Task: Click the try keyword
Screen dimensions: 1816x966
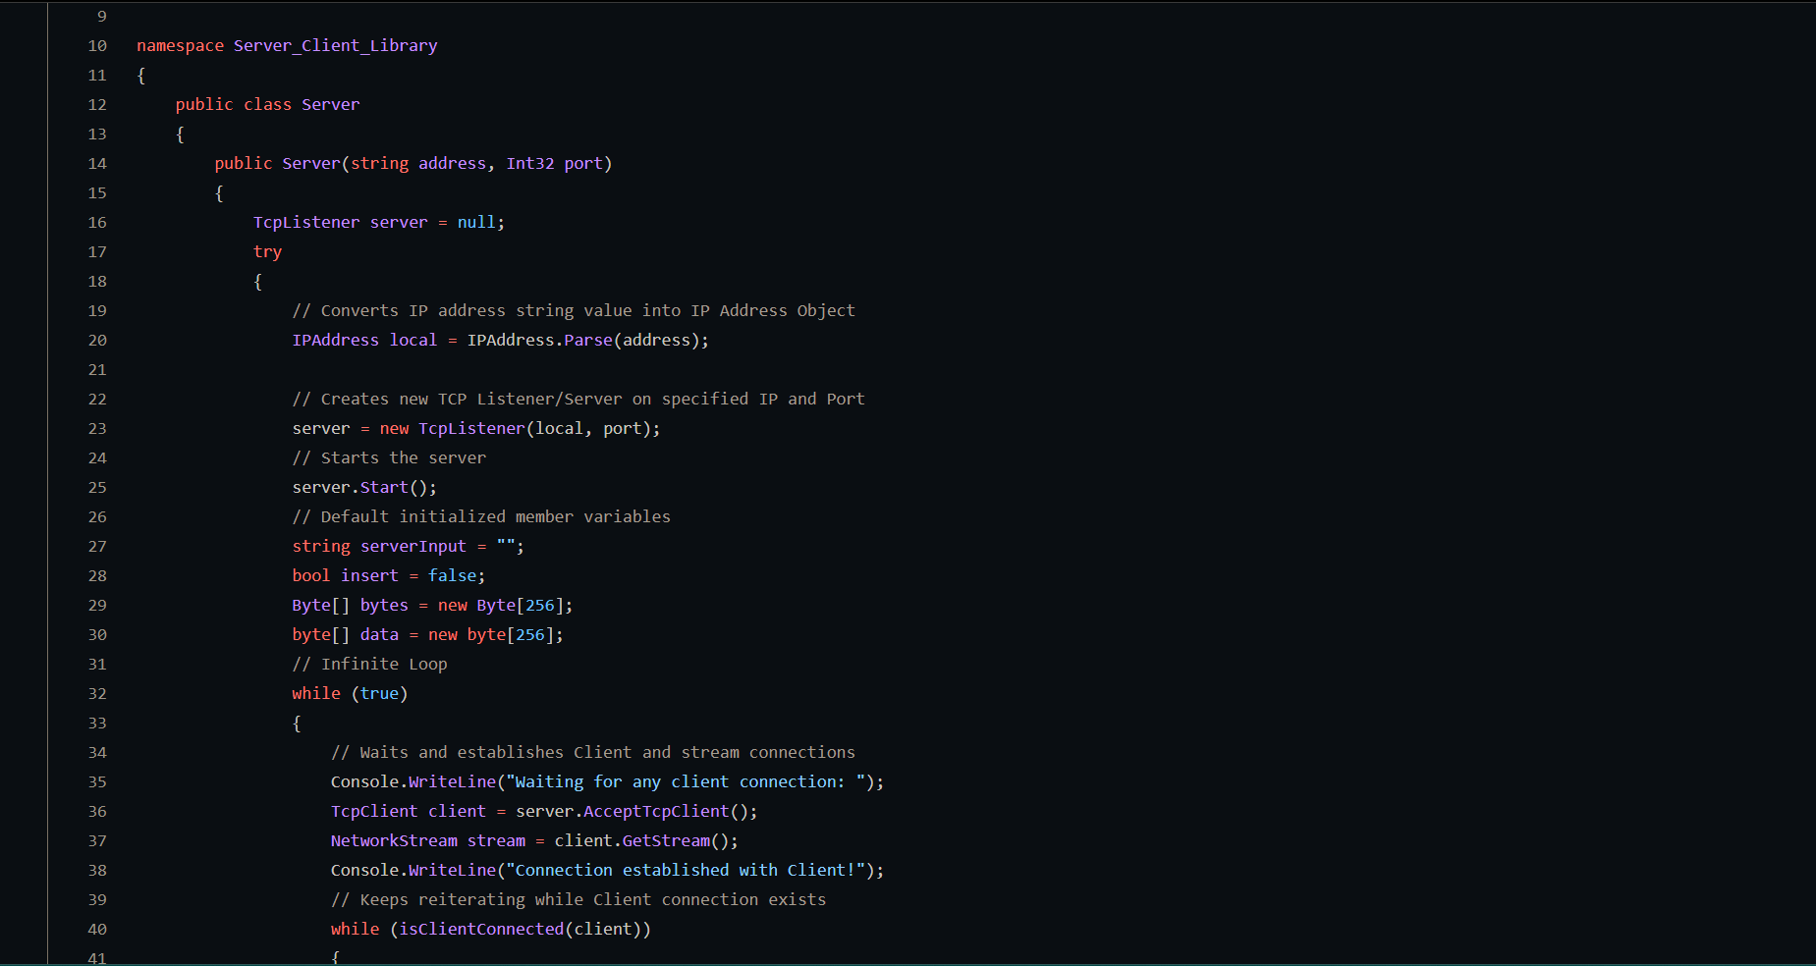Action: (267, 252)
